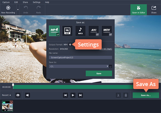Screen dimensions: 161x113
Task: Click the green Save button in the dialog
Action: click(x=99, y=73)
